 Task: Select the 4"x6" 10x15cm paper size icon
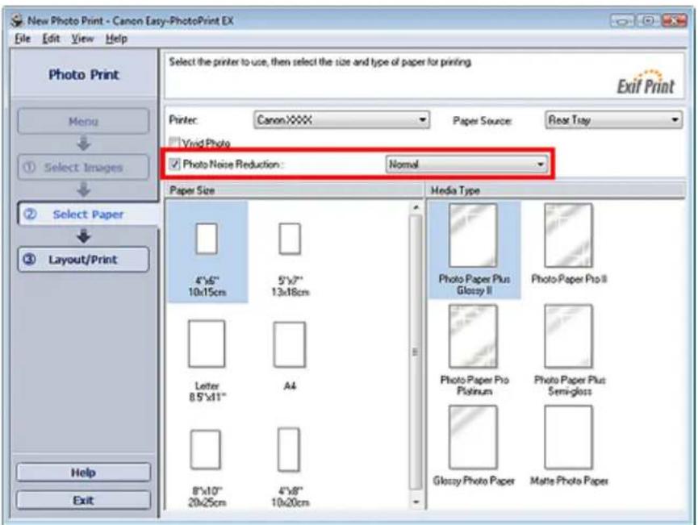click(x=207, y=239)
